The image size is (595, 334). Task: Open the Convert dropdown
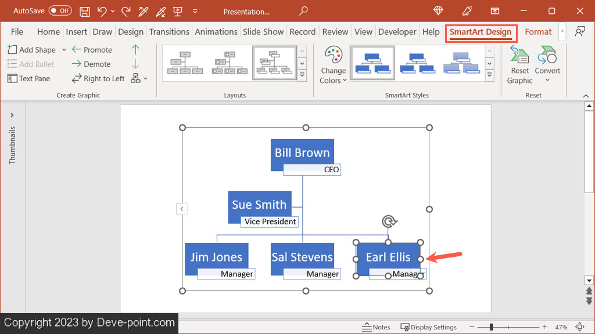point(547,65)
